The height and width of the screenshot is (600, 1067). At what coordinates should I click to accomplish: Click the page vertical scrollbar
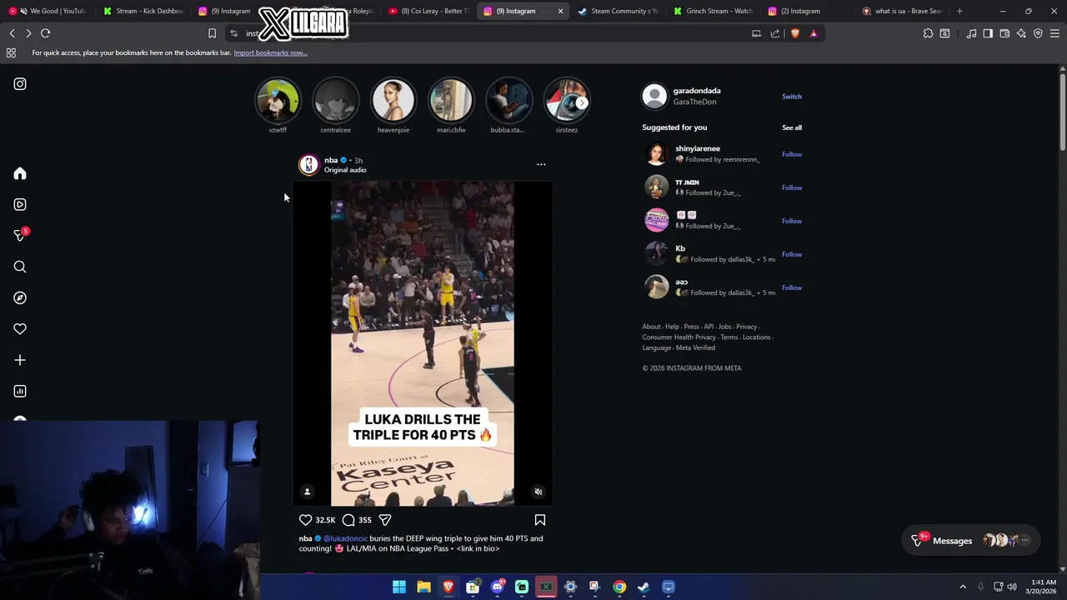coord(1062,111)
